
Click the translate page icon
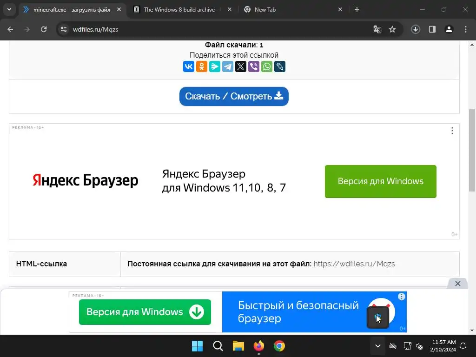(x=377, y=29)
